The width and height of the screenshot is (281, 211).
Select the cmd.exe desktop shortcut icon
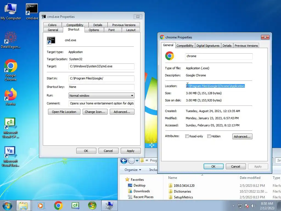[x=32, y=12]
